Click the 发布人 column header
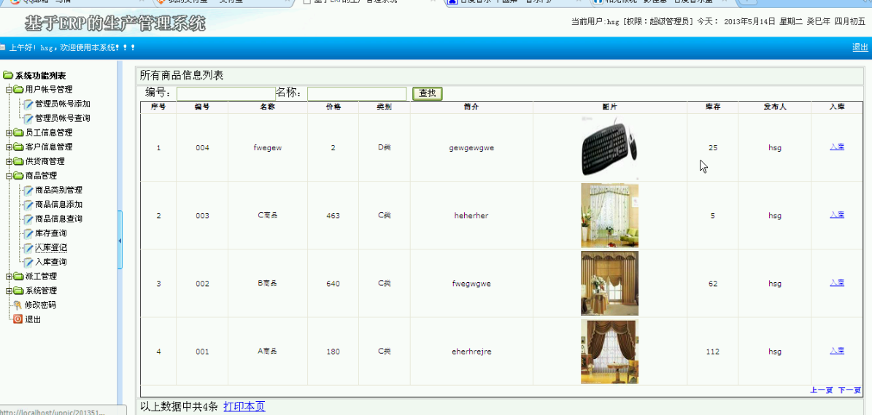This screenshot has height=415, width=872. pyautogui.click(x=775, y=107)
